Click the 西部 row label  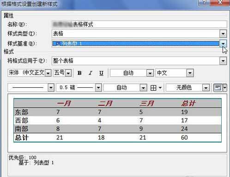coord(22,120)
